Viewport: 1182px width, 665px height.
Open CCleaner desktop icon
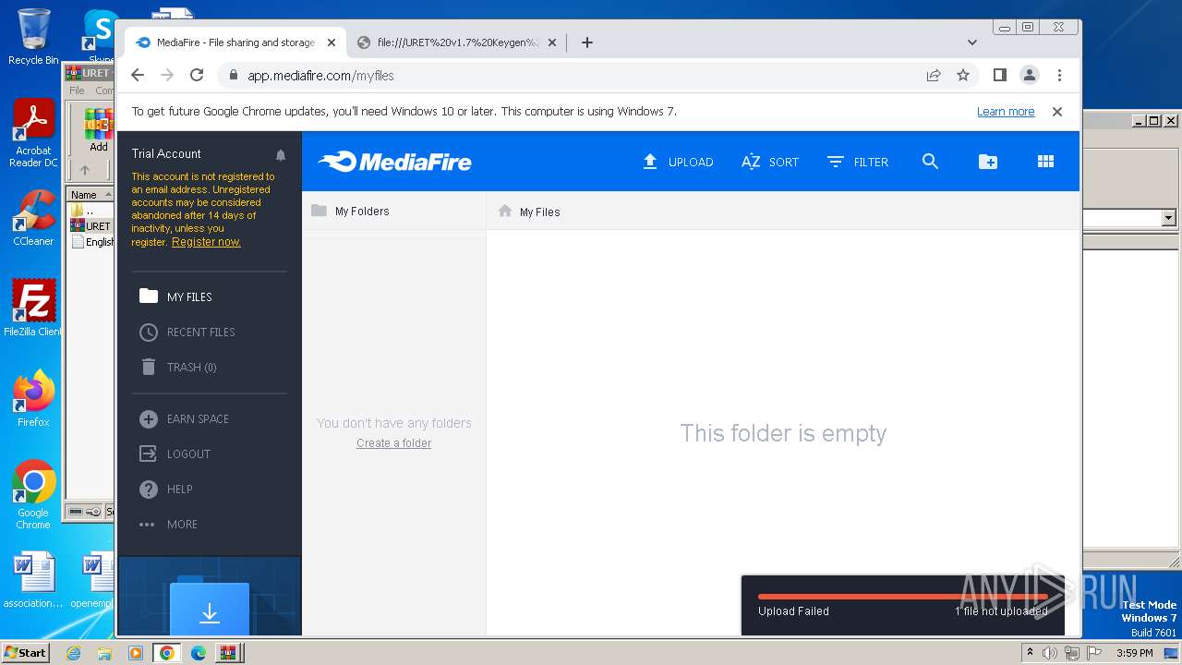[33, 218]
